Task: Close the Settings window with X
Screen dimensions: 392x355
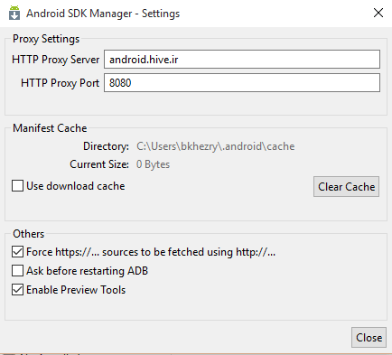Action: [378, 13]
